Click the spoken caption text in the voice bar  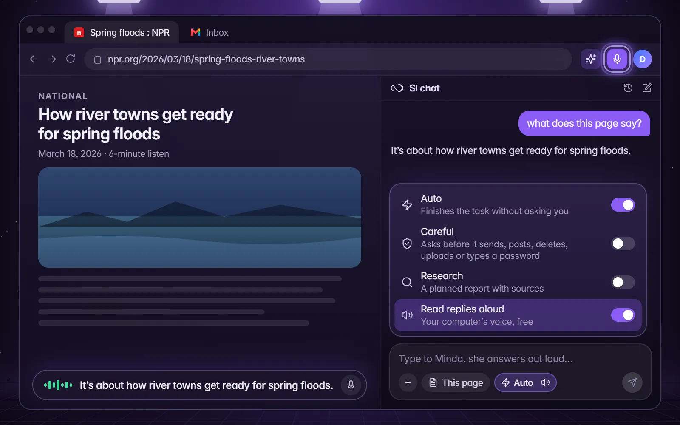coord(207,385)
